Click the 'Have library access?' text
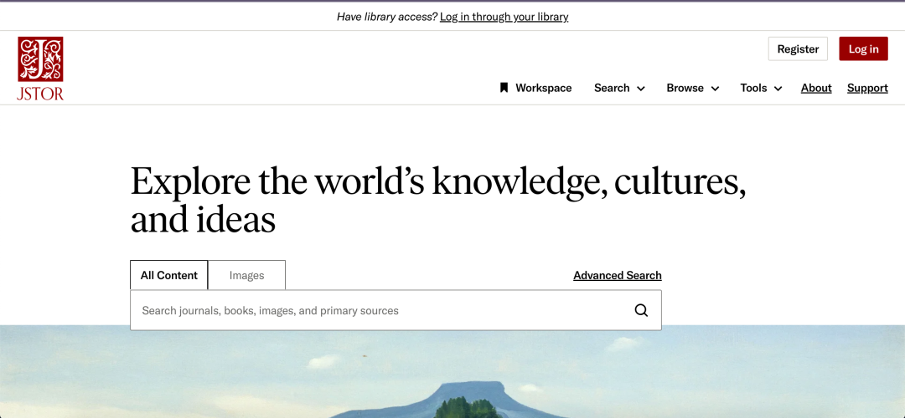The image size is (905, 418). 386,17
